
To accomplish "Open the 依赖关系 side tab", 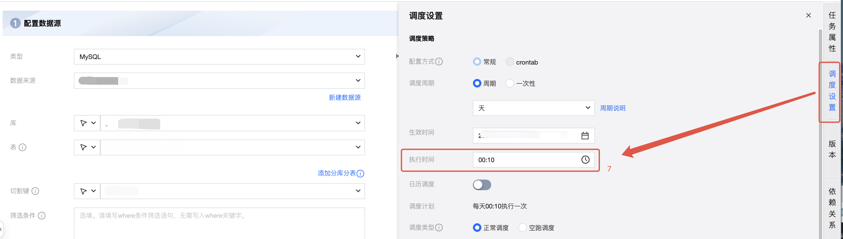I will (x=832, y=208).
